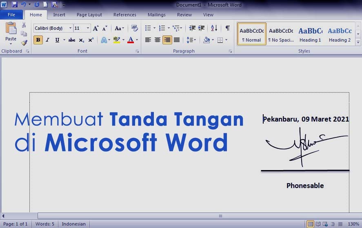Select the Format Painter brush

24,43
